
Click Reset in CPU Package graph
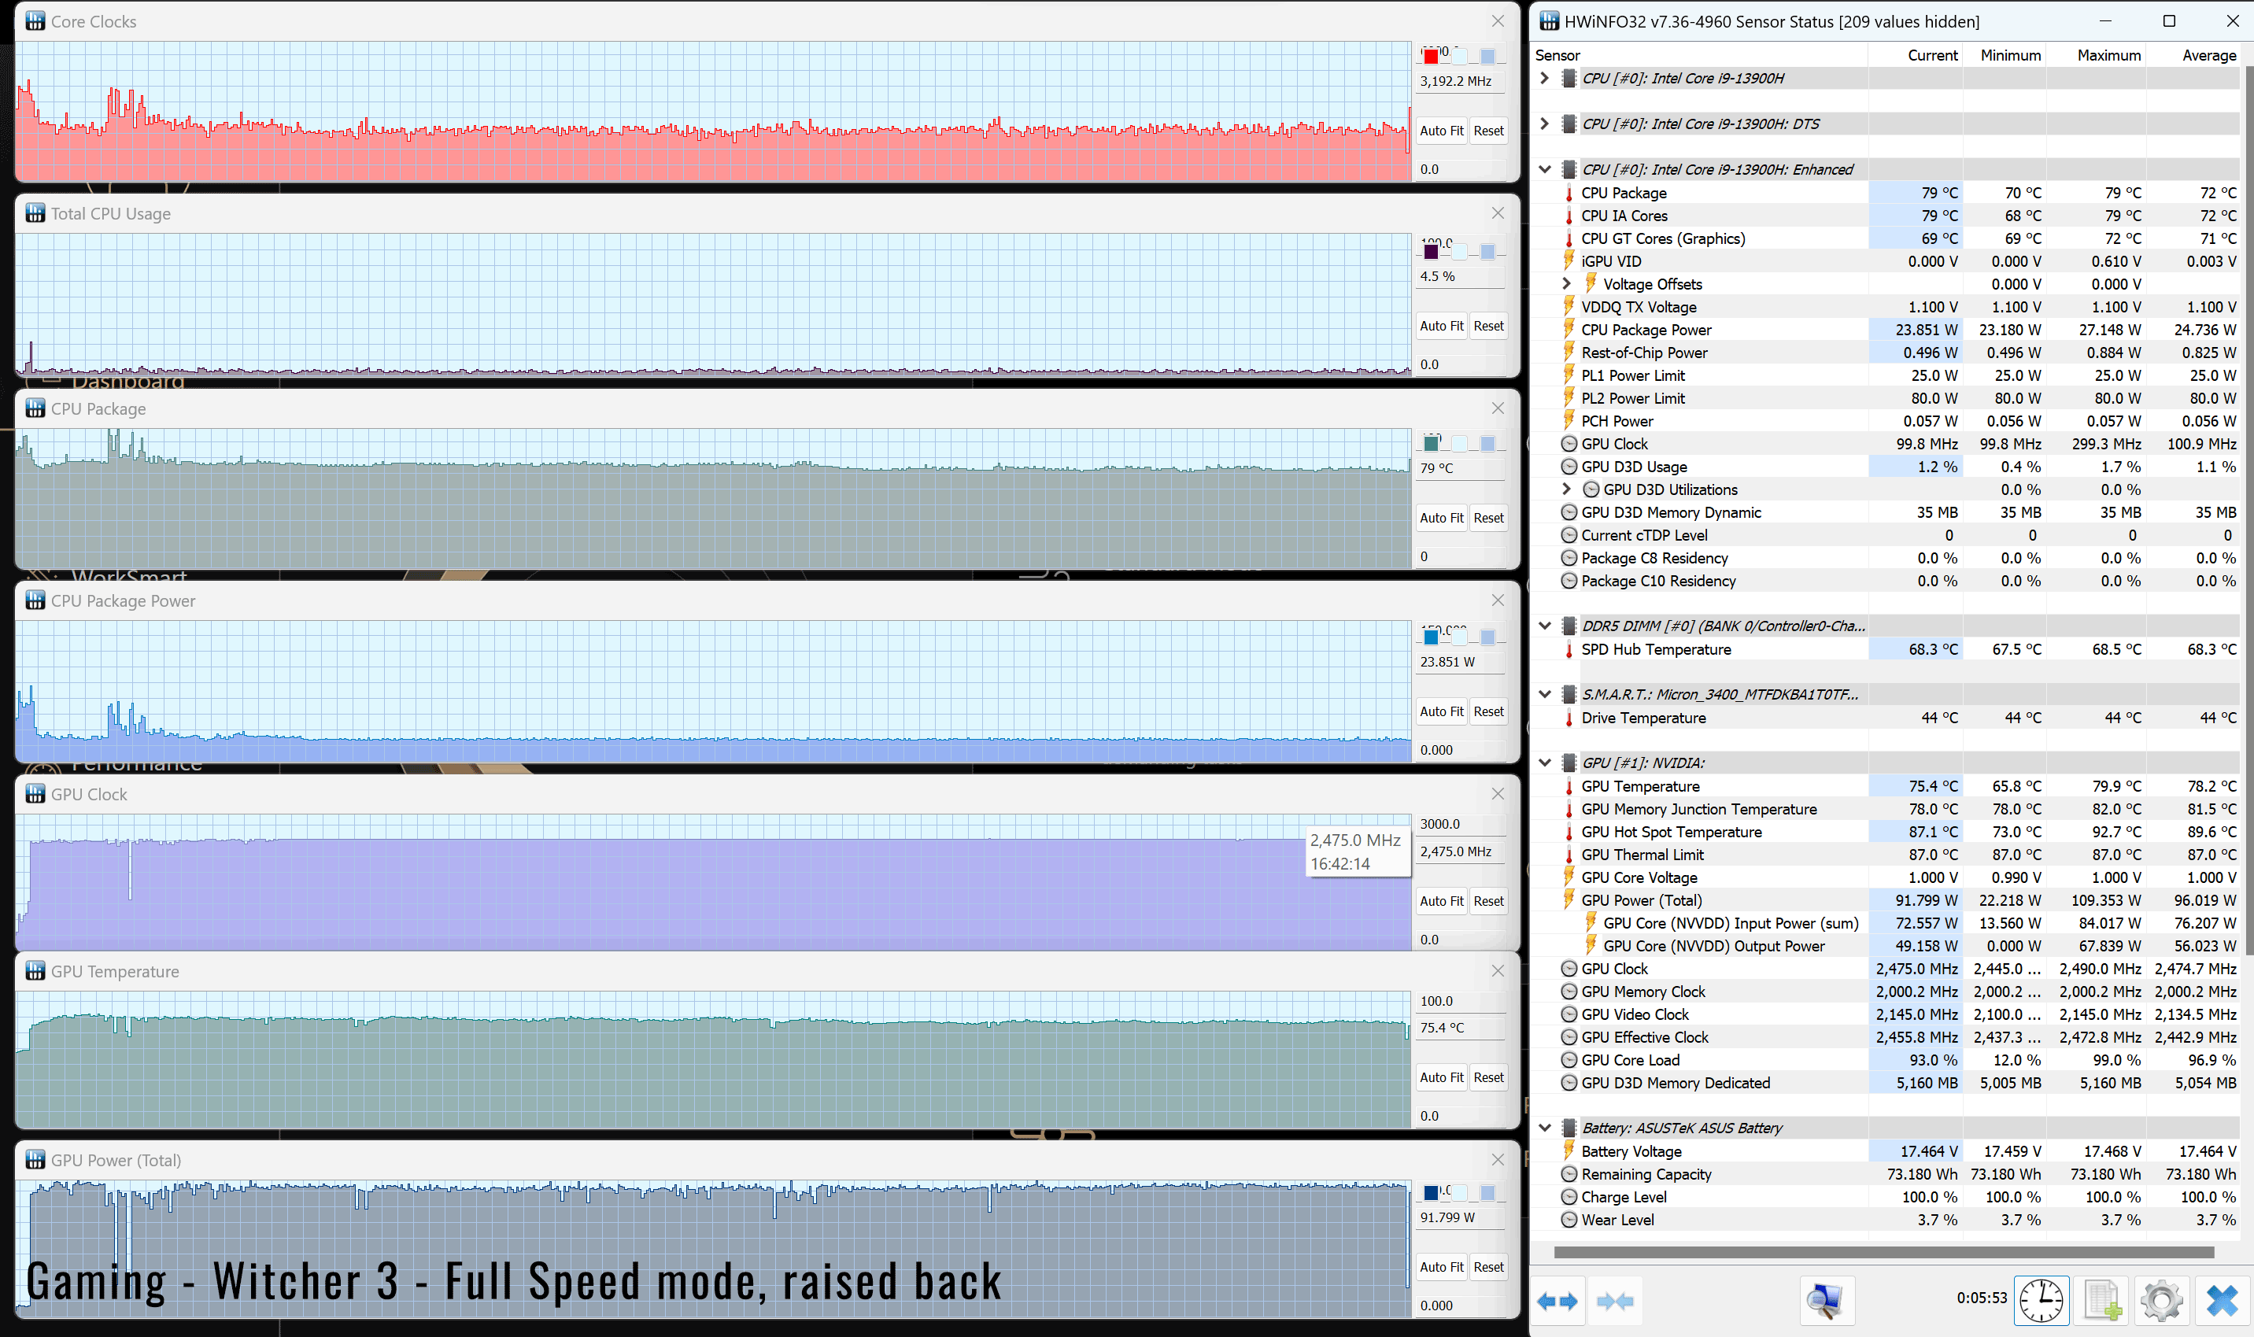(1488, 518)
